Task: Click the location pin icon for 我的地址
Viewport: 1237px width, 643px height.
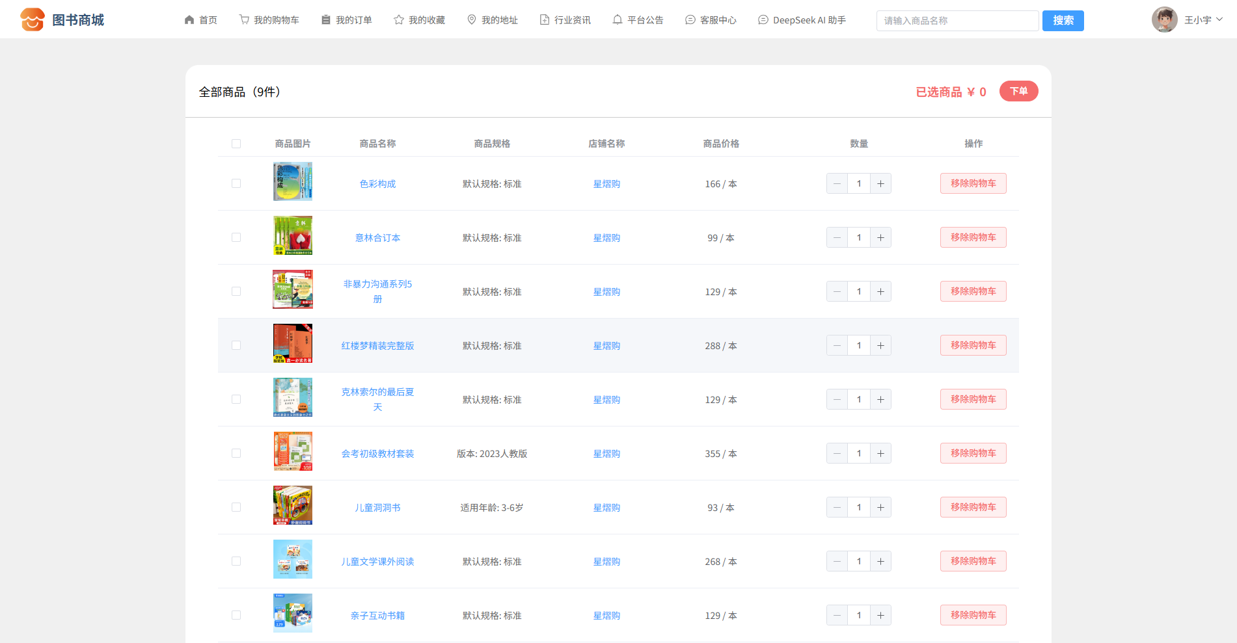Action: tap(472, 20)
